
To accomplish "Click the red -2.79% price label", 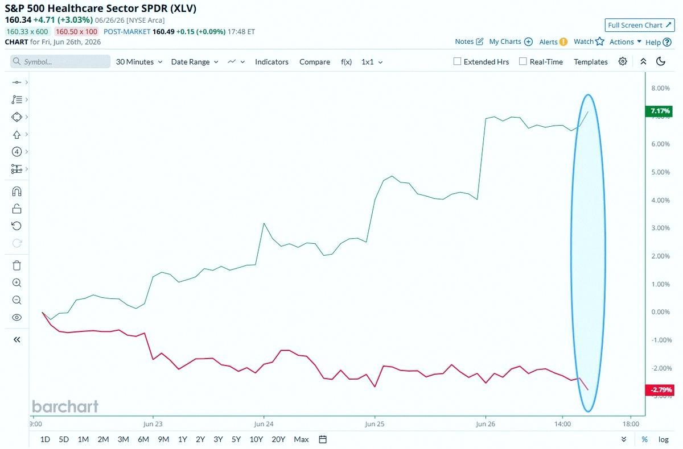I will [659, 390].
